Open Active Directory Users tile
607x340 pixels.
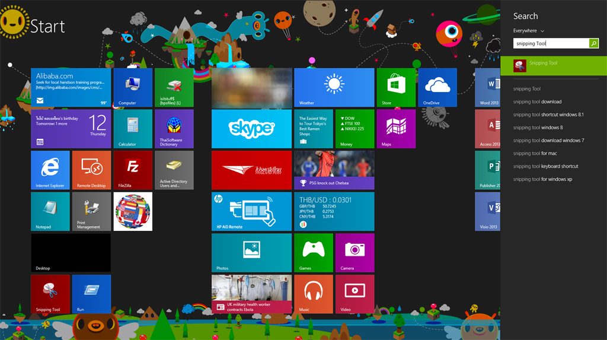pyautogui.click(x=174, y=170)
